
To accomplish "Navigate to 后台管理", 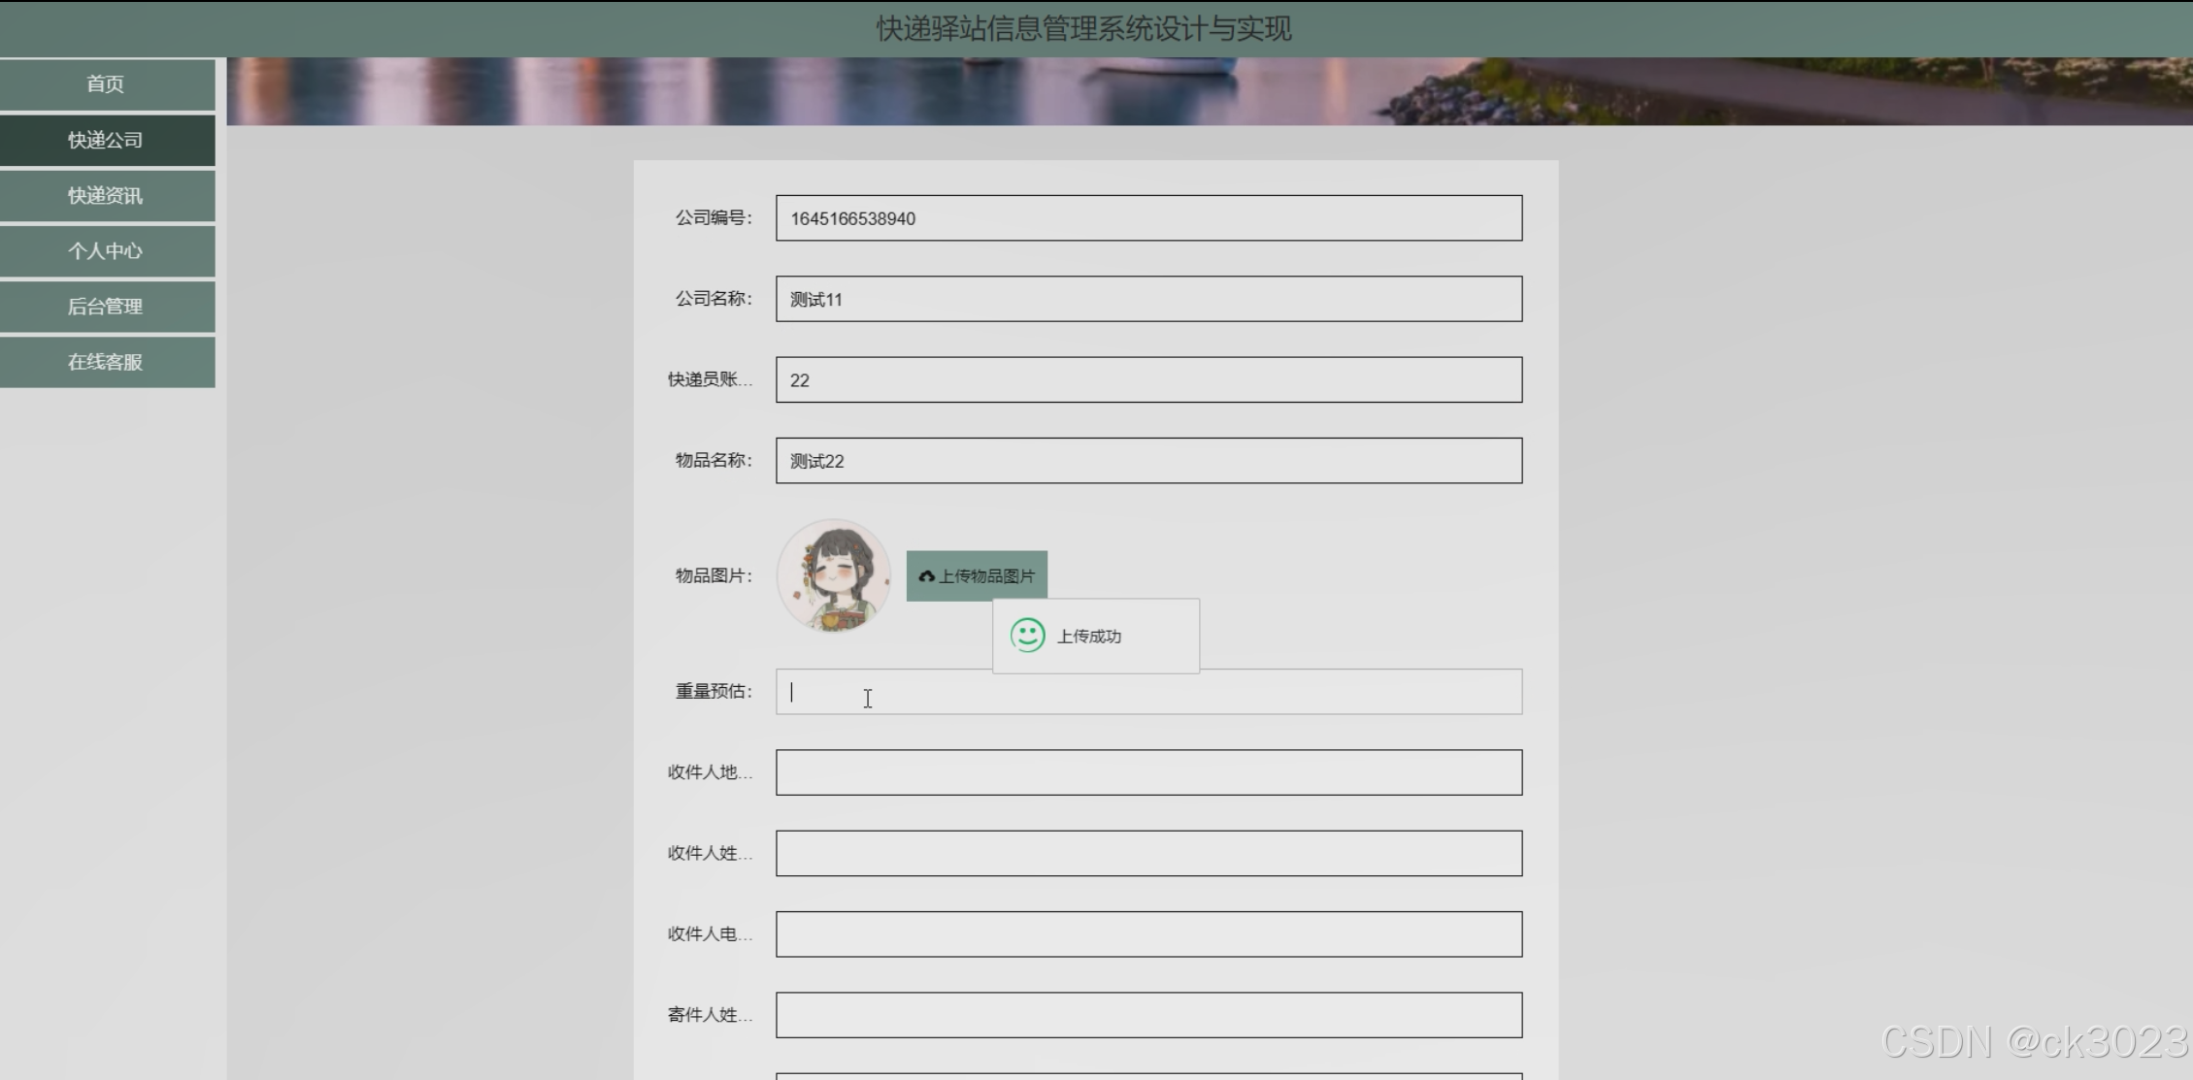I will click(106, 307).
